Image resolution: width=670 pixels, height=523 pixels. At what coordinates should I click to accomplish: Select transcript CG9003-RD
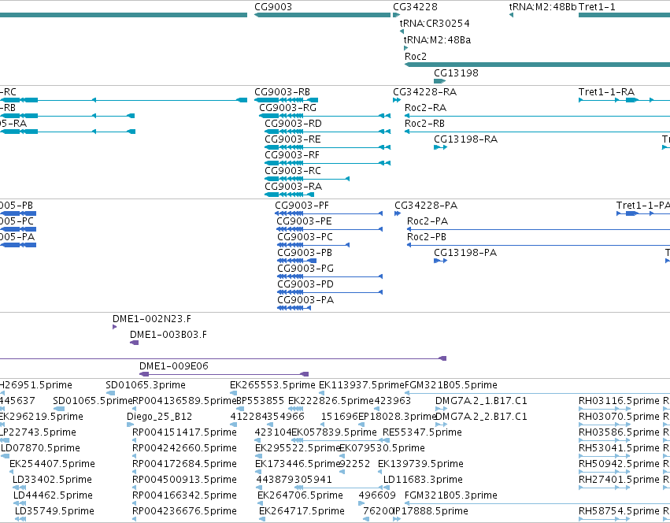(x=293, y=124)
